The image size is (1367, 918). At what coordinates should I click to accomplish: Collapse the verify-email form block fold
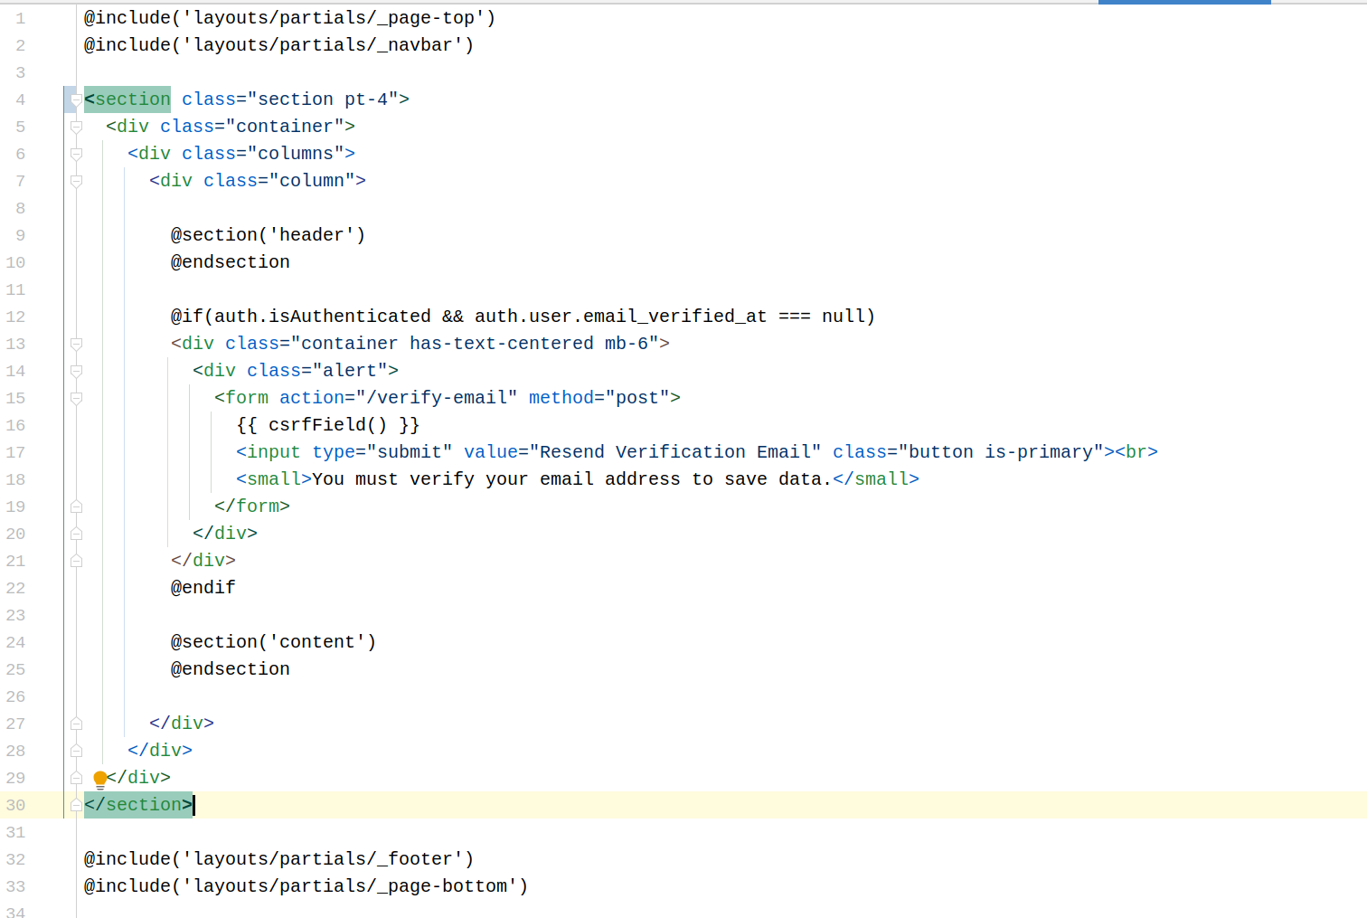76,398
